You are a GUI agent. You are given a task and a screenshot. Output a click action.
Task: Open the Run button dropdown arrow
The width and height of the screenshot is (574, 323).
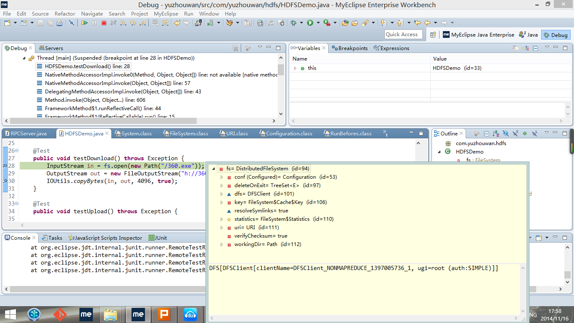[x=318, y=23]
